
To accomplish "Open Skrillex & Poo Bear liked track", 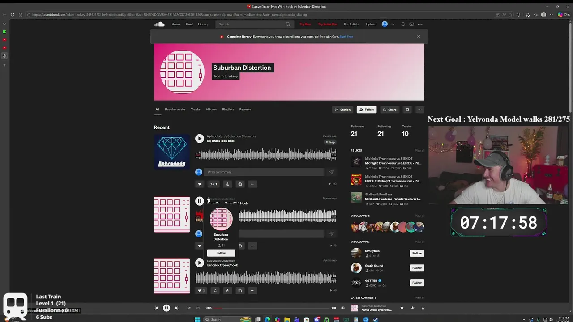I will click(393, 199).
